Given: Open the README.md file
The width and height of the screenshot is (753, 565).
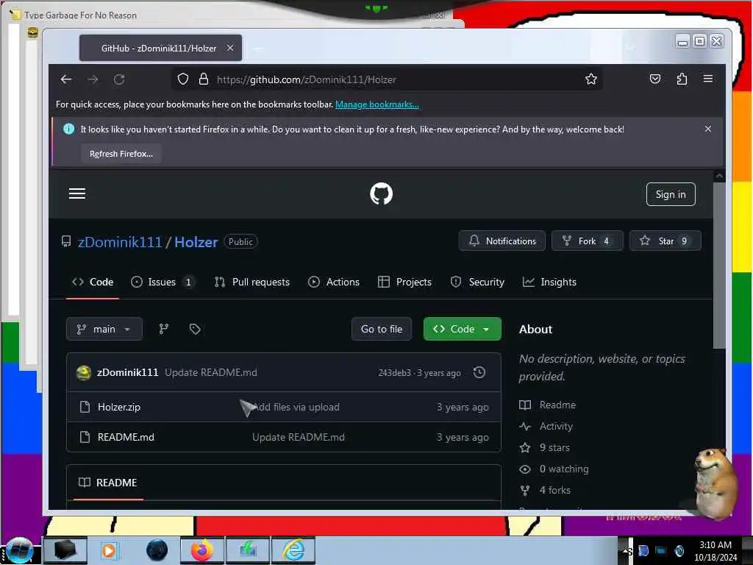Looking at the screenshot, I should tap(126, 437).
